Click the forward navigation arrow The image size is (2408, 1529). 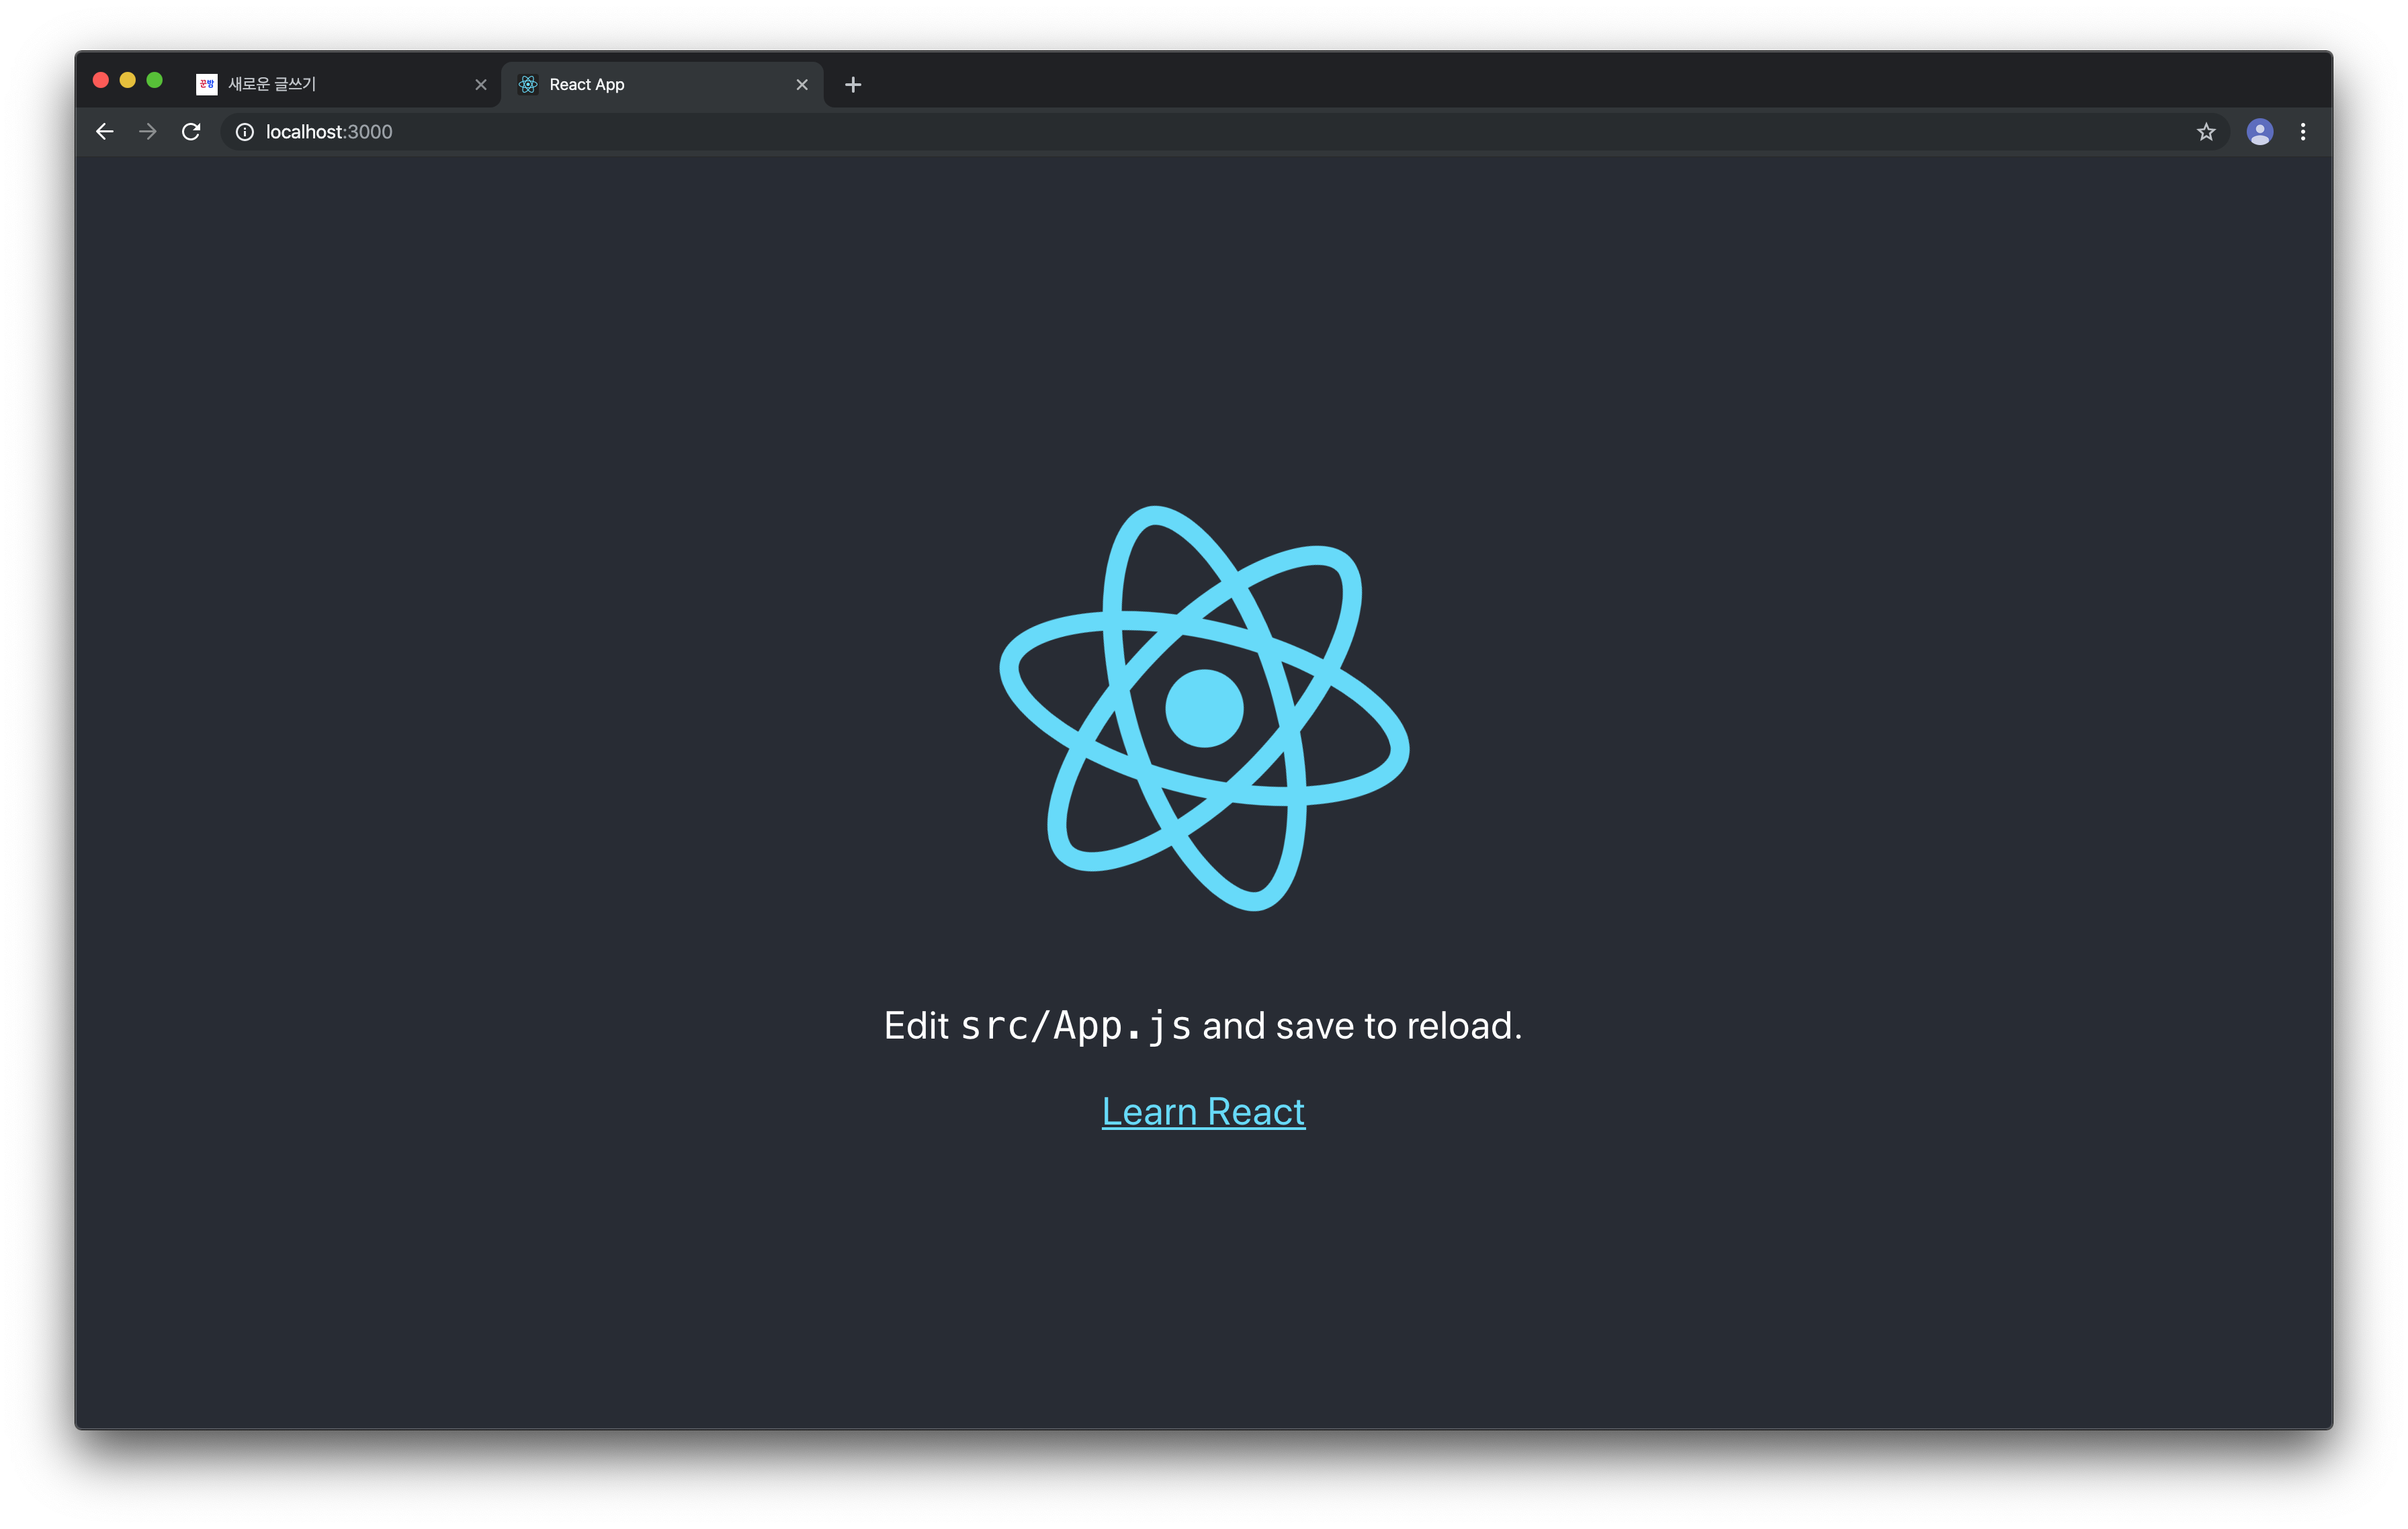(148, 132)
